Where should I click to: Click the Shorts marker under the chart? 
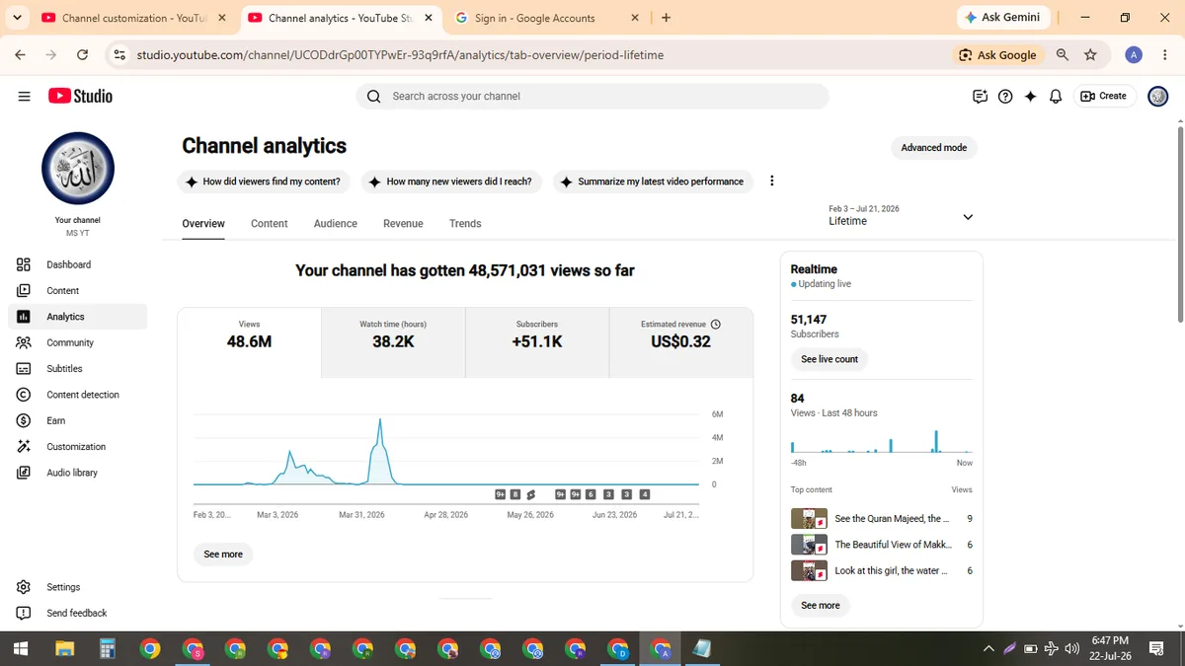pyautogui.click(x=530, y=494)
